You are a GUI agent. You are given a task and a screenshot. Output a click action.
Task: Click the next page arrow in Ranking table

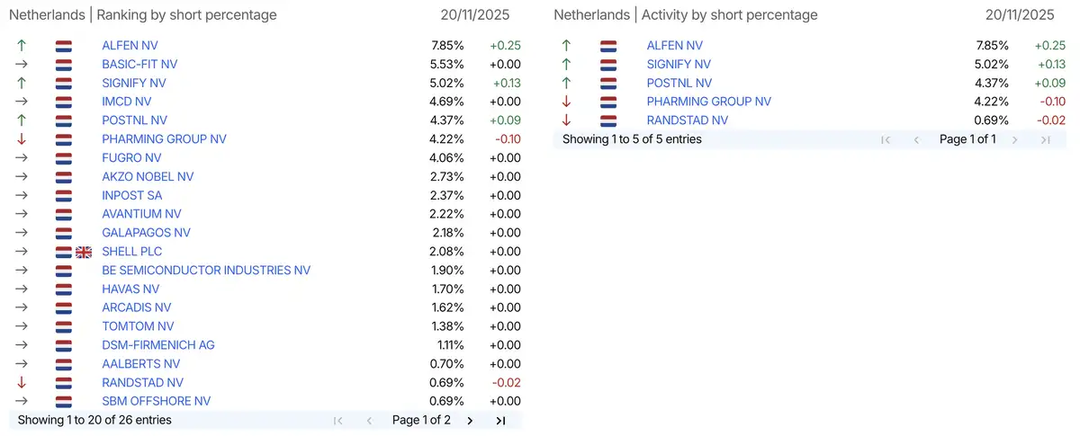pyautogui.click(x=470, y=420)
